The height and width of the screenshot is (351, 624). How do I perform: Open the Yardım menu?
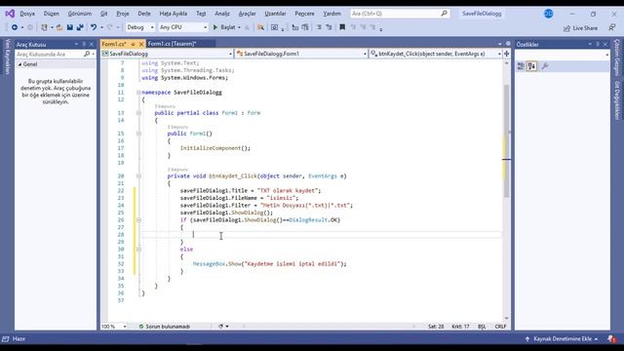(331, 14)
